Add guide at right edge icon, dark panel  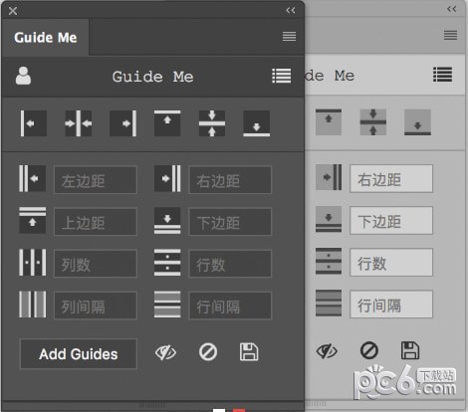coord(123,123)
